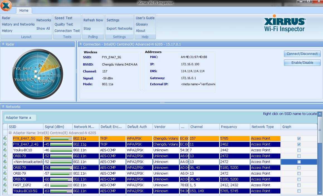
Task: Collapse the Radar panel chevron icon
Action: (3, 44)
